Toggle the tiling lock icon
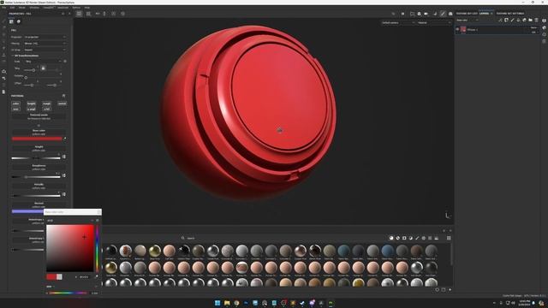This screenshot has height=308, width=548. point(43,68)
